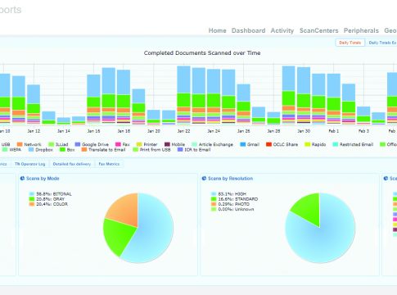
Task: Open the ScanCenters navigation item
Action: tap(318, 30)
